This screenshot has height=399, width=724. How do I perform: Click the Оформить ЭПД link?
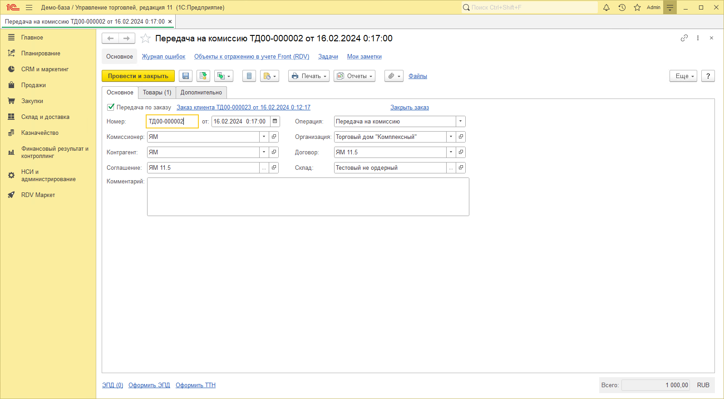click(x=149, y=385)
